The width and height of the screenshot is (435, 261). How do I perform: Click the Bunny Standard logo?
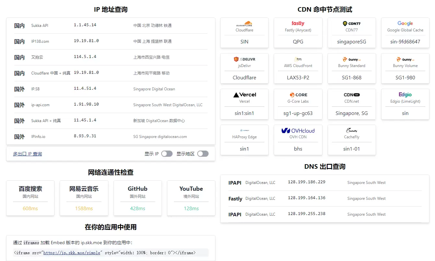click(x=352, y=59)
